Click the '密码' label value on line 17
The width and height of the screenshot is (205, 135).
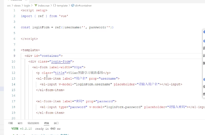(x=79, y=101)
